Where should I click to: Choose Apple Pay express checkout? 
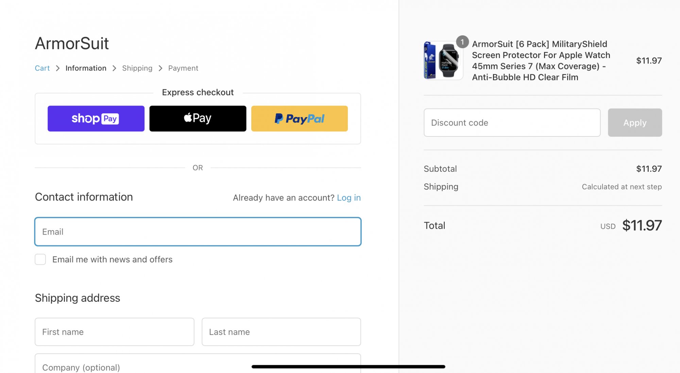point(198,118)
